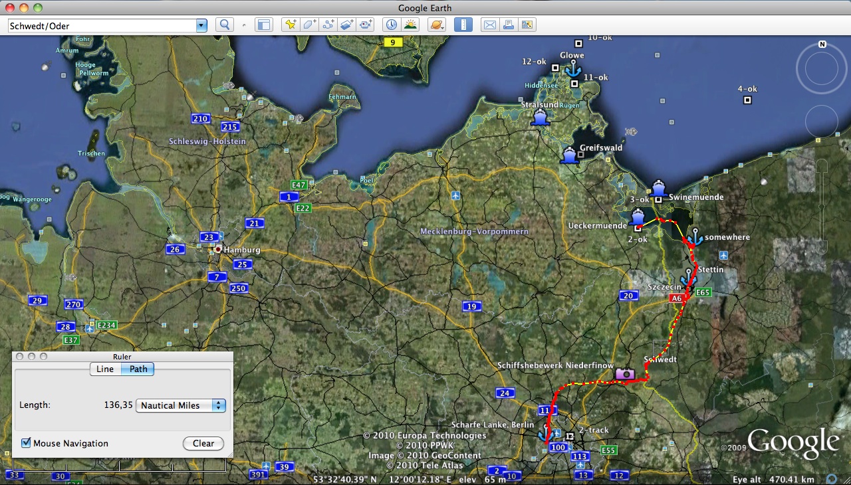Click the 3-ok waypoint square marker
Viewport: 851px width, 485px height.
coord(658,199)
